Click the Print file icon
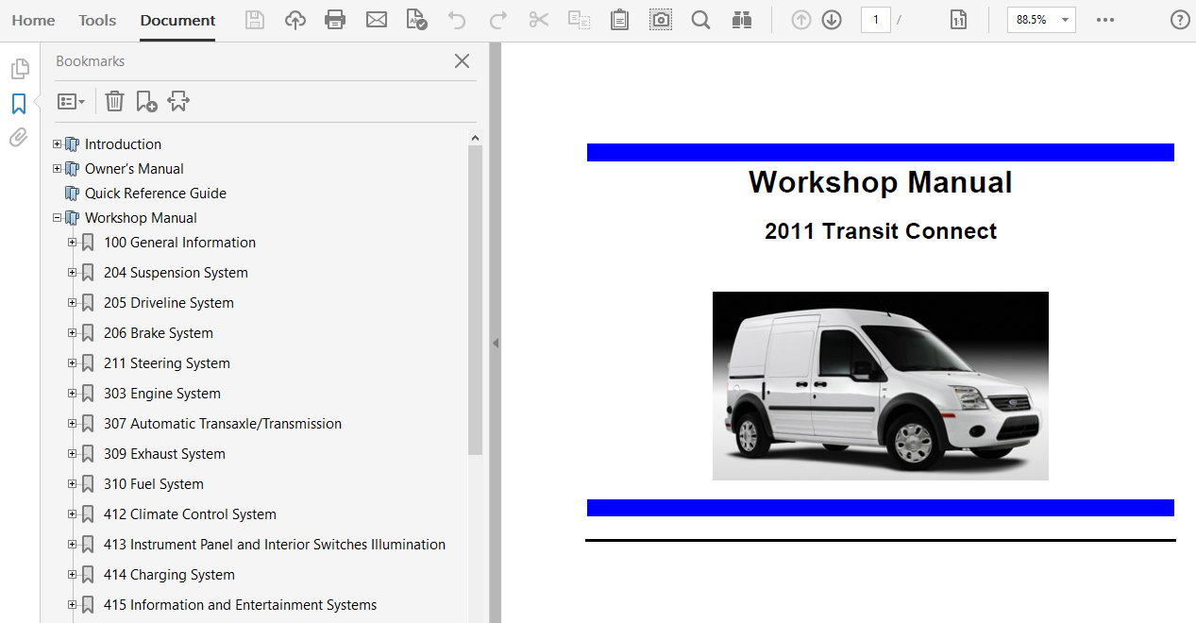This screenshot has width=1196, height=623. pos(335,20)
